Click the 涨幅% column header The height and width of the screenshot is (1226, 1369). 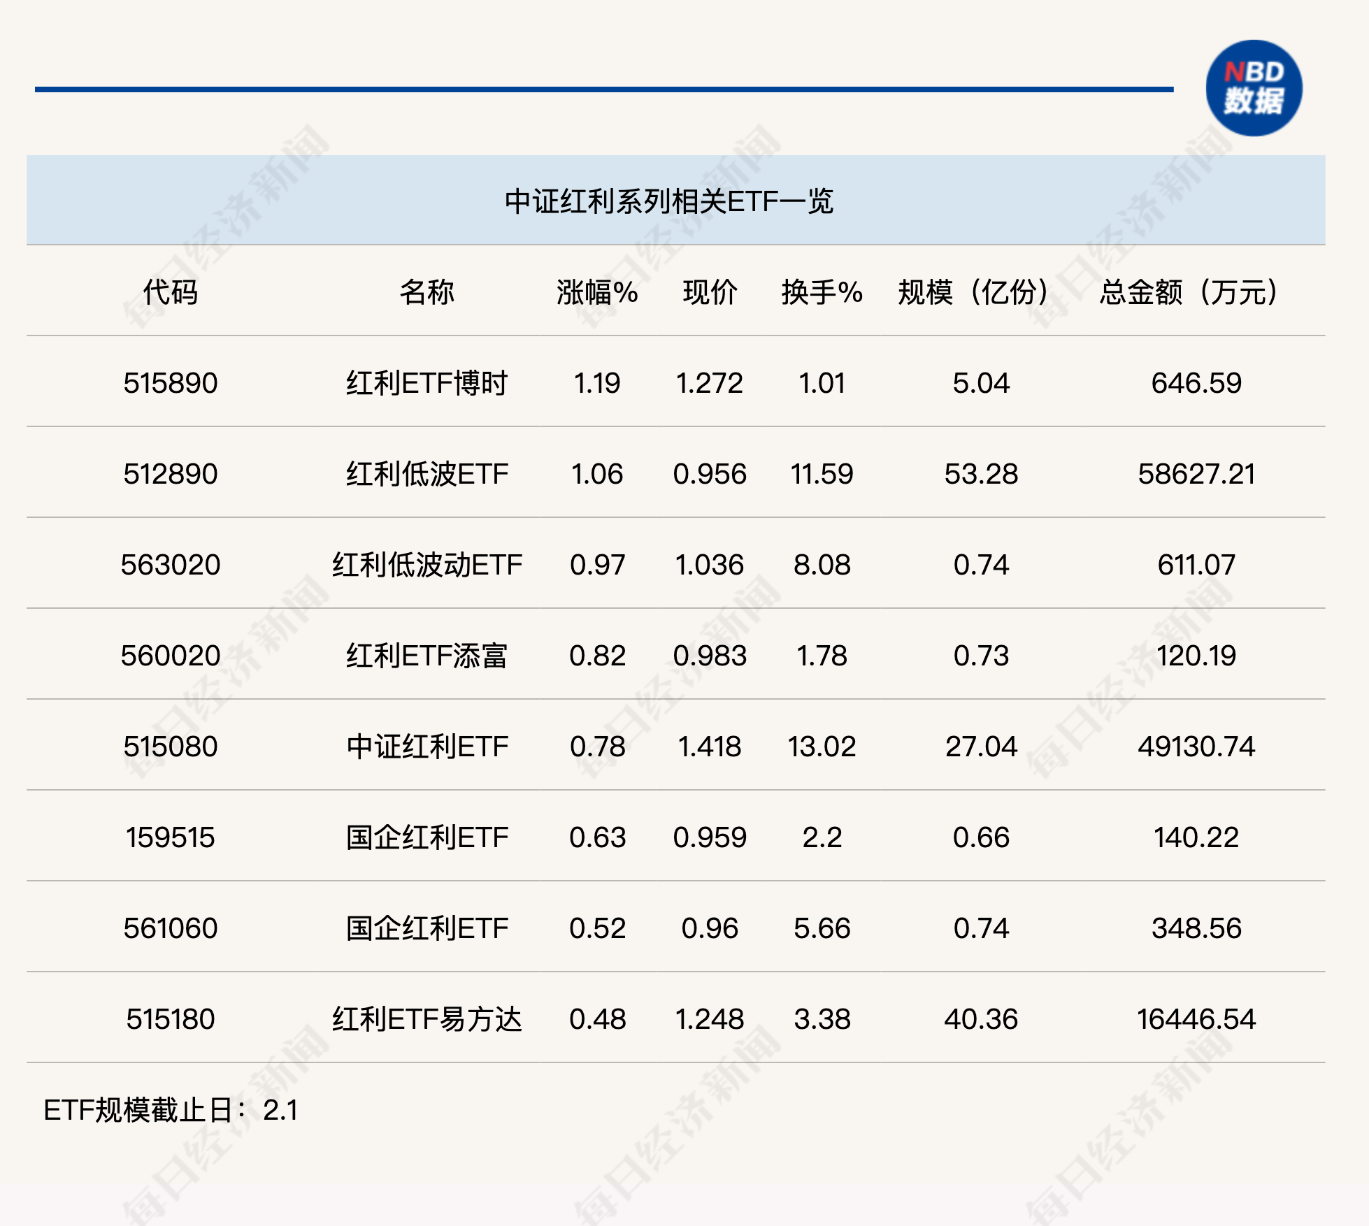click(x=597, y=292)
